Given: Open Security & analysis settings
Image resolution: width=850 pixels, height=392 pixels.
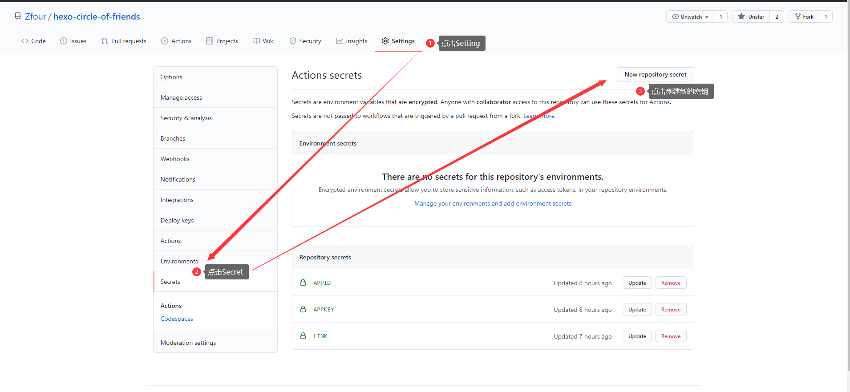Looking at the screenshot, I should (215, 118).
